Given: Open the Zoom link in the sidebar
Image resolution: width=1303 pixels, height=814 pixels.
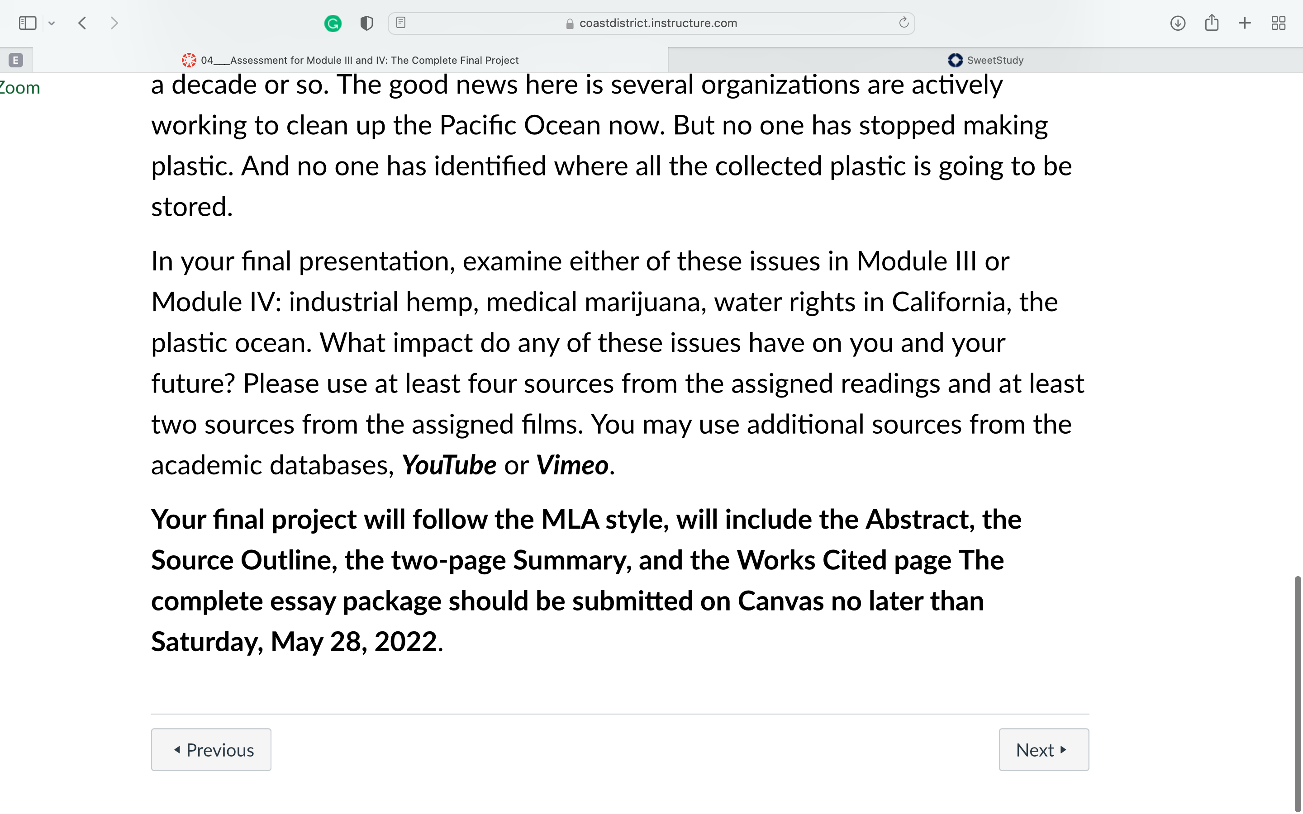Looking at the screenshot, I should (19, 88).
